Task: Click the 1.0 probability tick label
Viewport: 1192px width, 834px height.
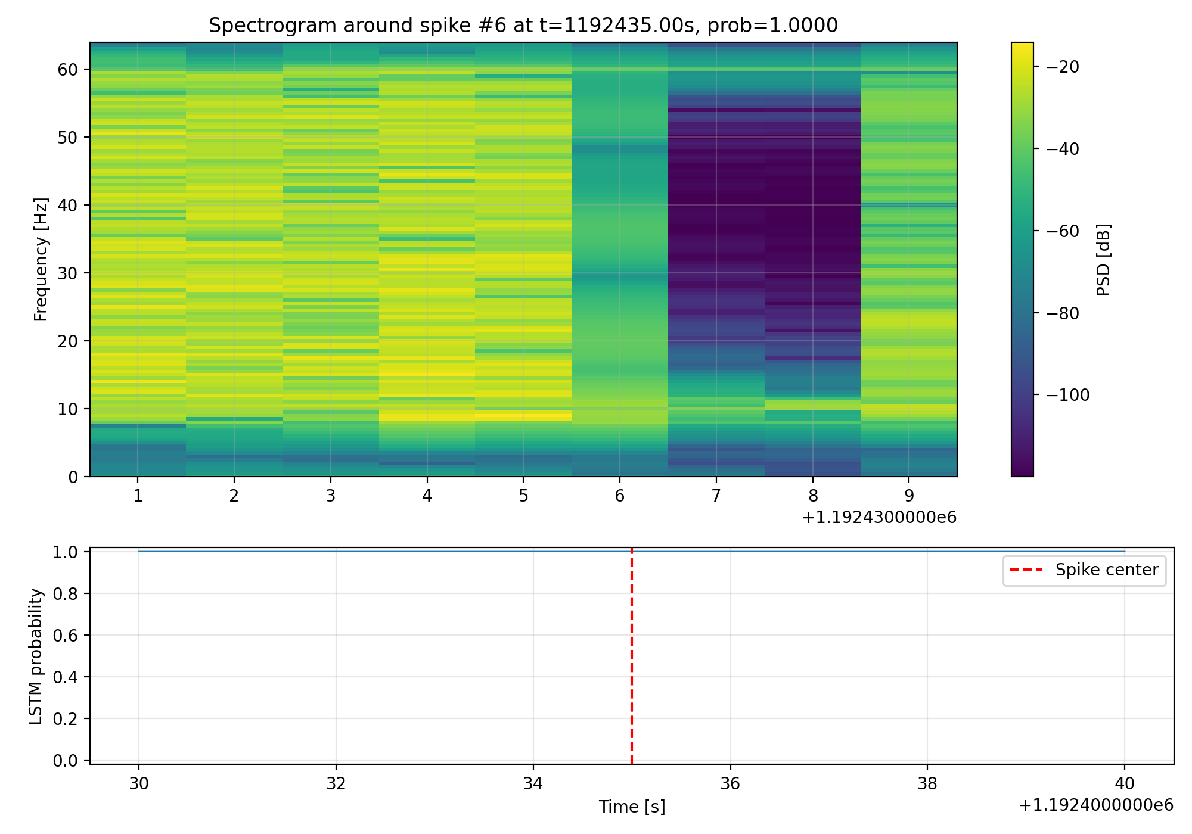Action: (66, 552)
